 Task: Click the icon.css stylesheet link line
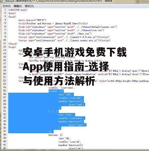[61, 30]
